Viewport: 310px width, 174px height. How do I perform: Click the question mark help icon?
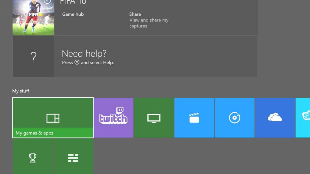(33, 56)
